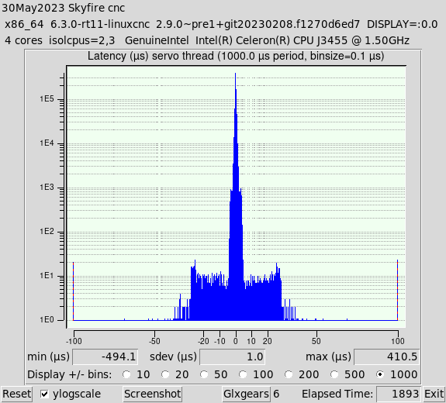Select the 20 bins radio option
Screen dimensions: 446x403
(165, 374)
